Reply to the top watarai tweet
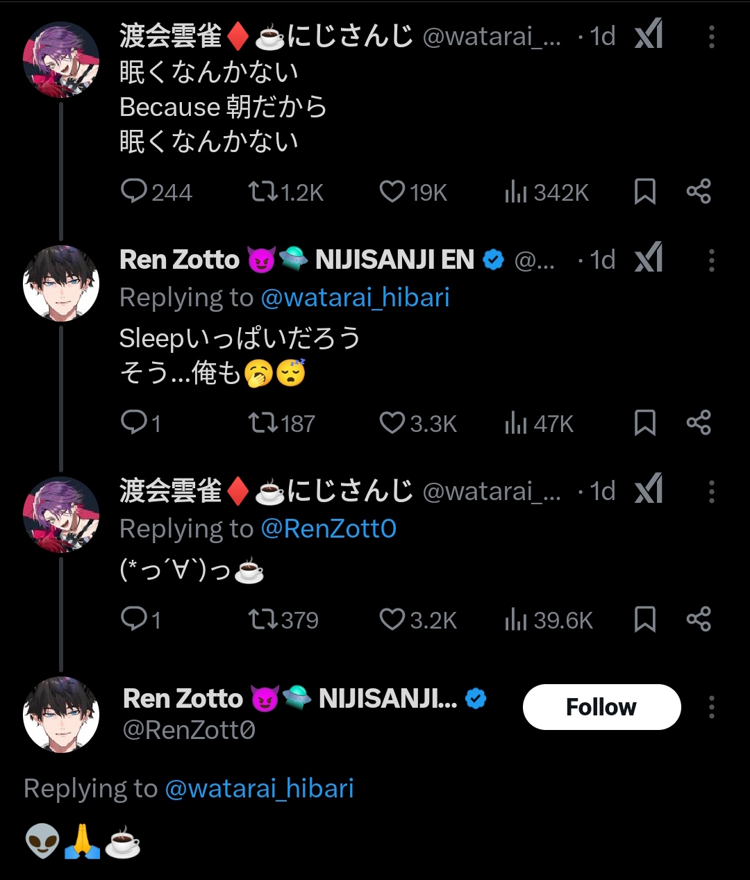 pyautogui.click(x=134, y=191)
